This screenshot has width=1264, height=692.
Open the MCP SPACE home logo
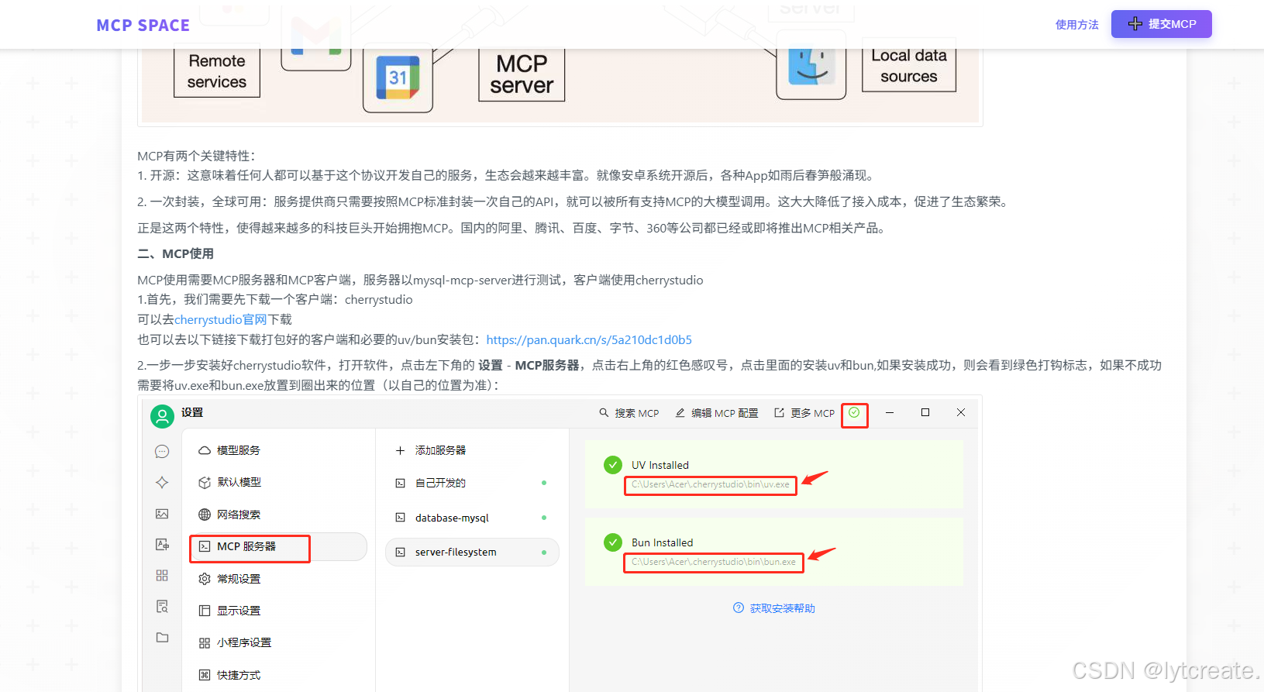tap(143, 26)
